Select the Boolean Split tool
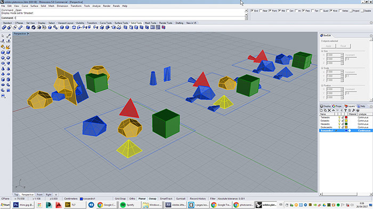The height and width of the screenshot is (209, 373). [20, 28]
